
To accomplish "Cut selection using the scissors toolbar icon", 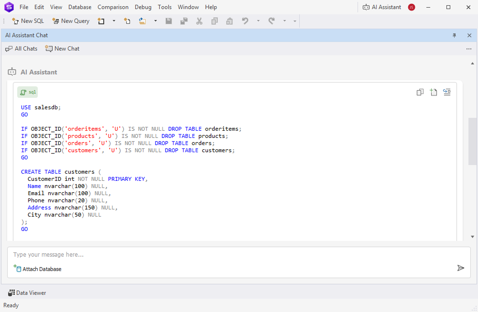I will (x=199, y=21).
